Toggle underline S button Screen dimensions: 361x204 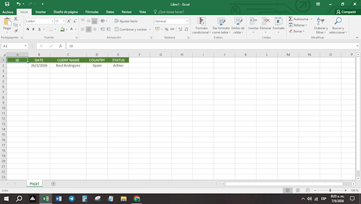click(x=40, y=29)
